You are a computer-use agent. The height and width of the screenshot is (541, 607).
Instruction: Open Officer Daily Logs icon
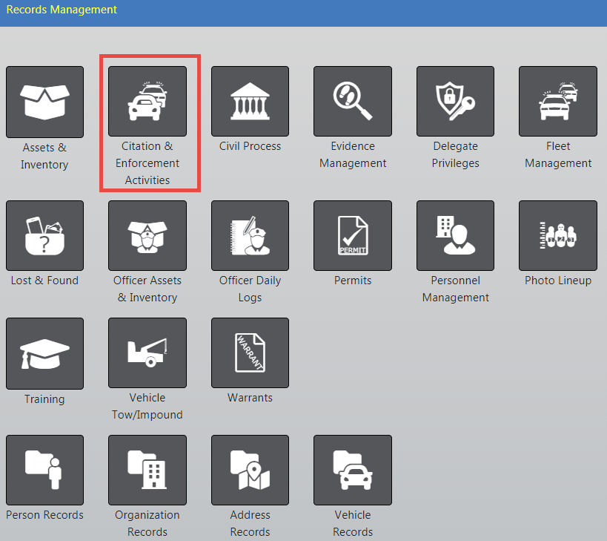(250, 235)
